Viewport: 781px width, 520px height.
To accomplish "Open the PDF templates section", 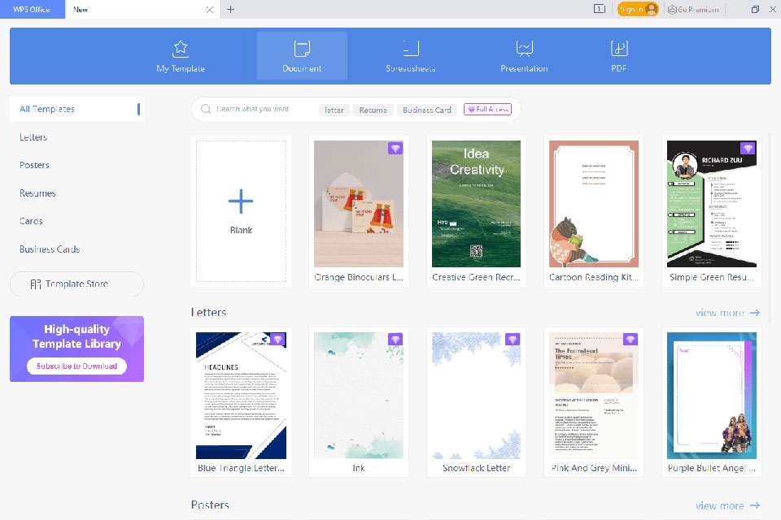I will (x=617, y=55).
